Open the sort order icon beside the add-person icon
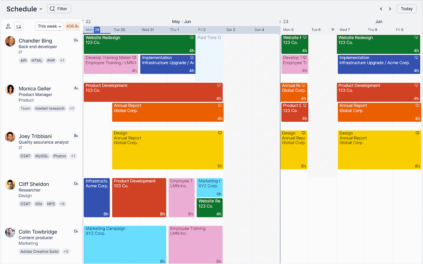 pos(18,26)
